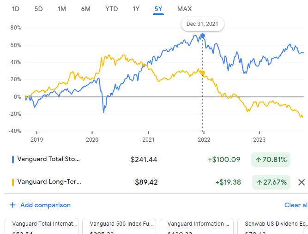Click yellow data point on Dec 31, 2021
The height and width of the screenshot is (234, 308).
[x=203, y=73]
